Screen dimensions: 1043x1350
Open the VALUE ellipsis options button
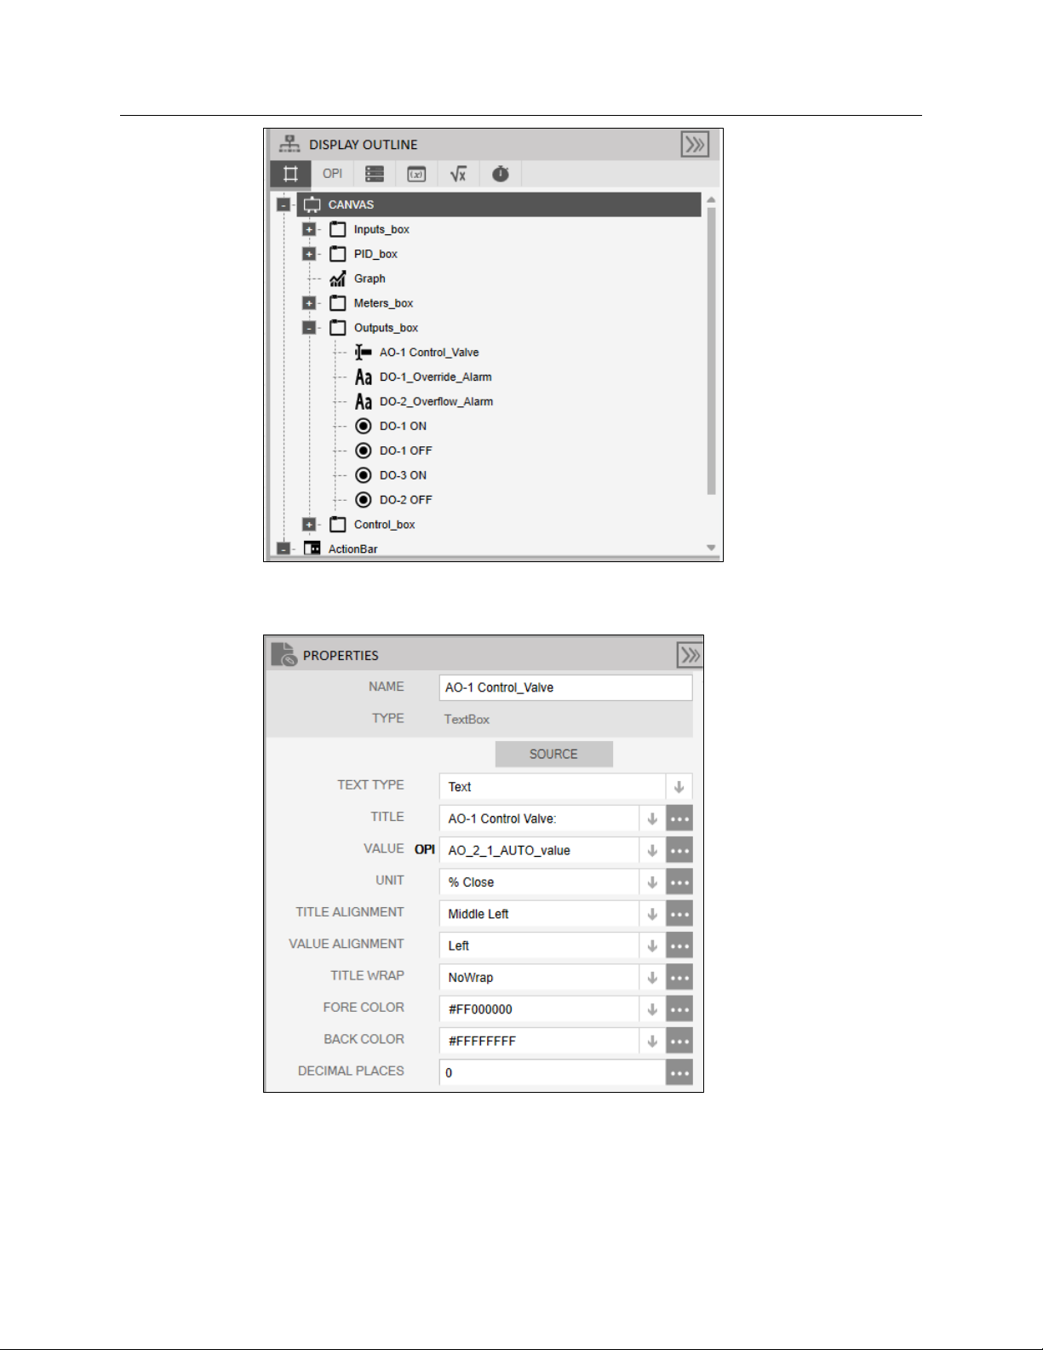pyautogui.click(x=679, y=850)
